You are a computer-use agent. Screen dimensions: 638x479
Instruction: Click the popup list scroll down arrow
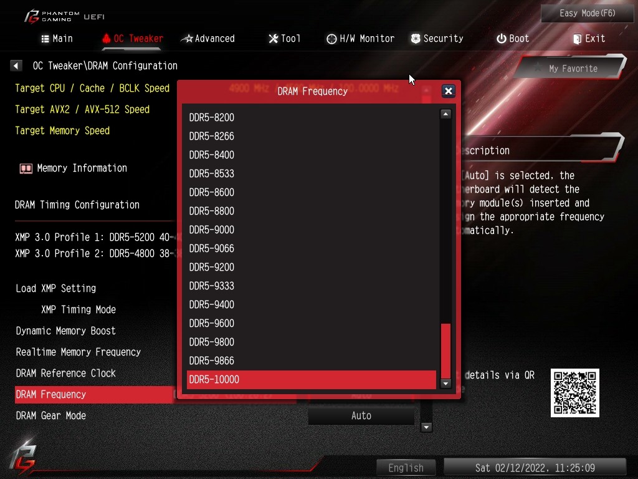tap(445, 384)
